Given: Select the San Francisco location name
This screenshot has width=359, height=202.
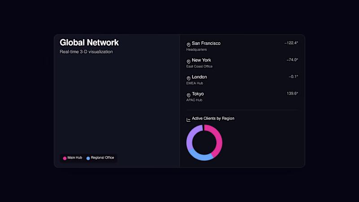Looking at the screenshot, I should tap(206, 43).
